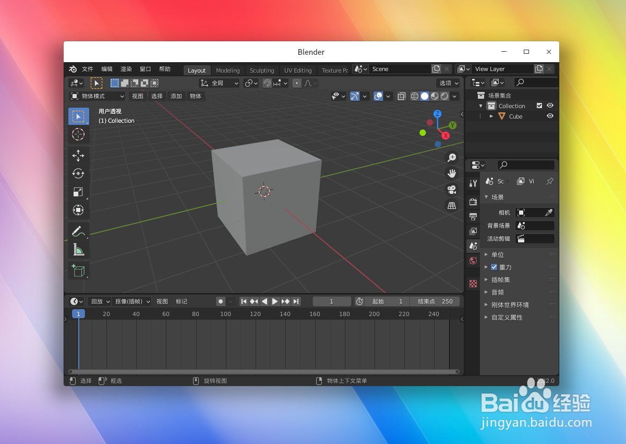Select the Transform tool
This screenshot has width=626, height=444.
click(x=78, y=210)
